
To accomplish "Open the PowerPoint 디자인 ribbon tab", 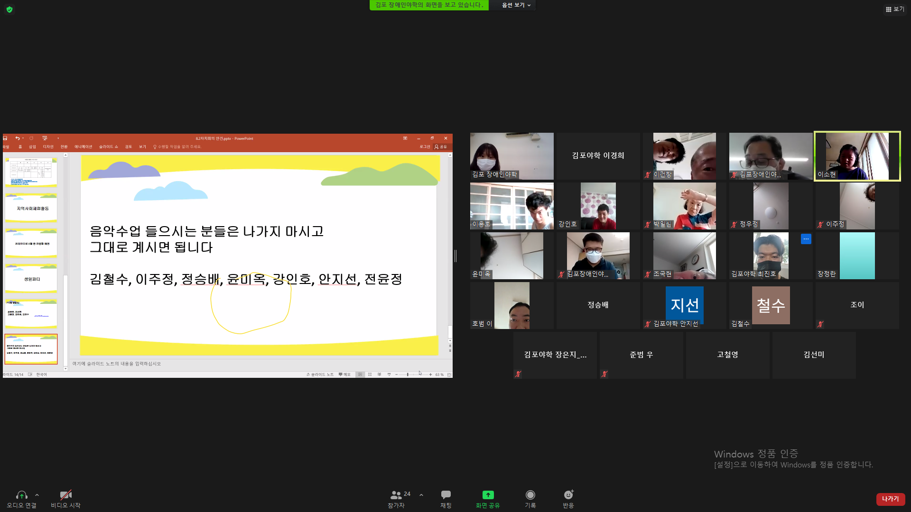I will coord(48,147).
